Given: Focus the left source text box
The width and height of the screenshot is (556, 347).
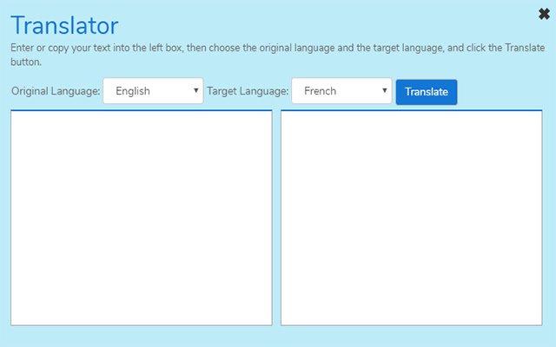Looking at the screenshot, I should point(142,218).
